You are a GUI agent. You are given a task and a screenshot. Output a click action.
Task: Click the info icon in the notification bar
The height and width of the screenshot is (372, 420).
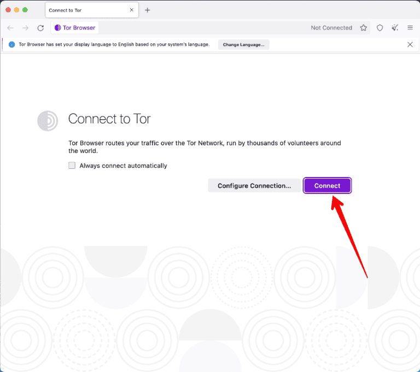[12, 44]
